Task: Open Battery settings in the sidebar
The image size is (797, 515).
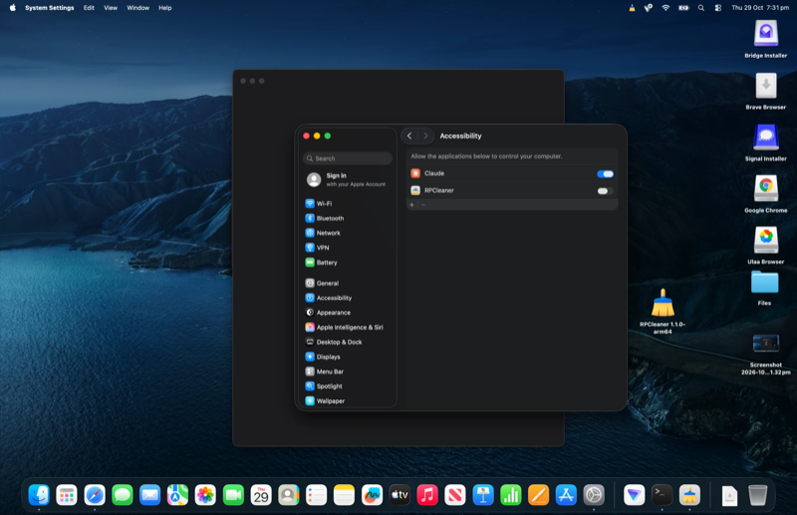Action: click(321, 262)
